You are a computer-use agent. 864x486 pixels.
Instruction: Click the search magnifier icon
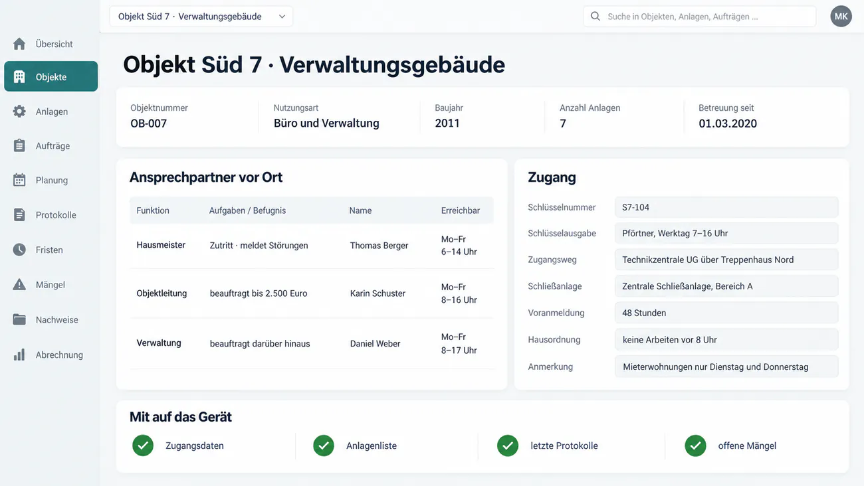(x=595, y=17)
